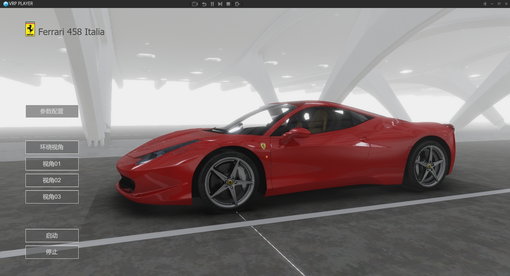This screenshot has width=510, height=276.
Task: Click the 启动 start button
Action: [x=52, y=236]
